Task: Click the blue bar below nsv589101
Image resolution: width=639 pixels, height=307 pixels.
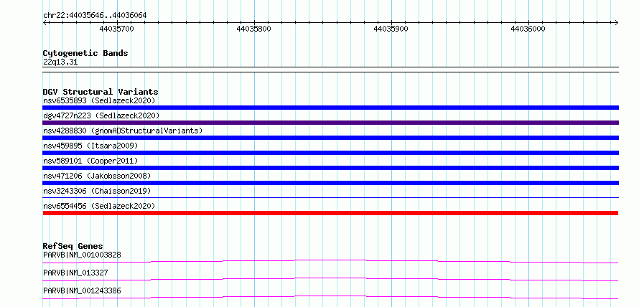Action: click(330, 168)
